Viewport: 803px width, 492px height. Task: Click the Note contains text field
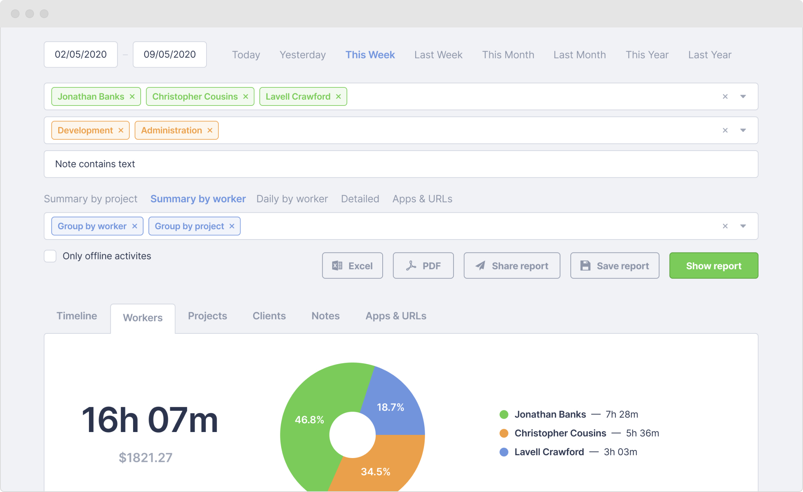tap(217, 164)
